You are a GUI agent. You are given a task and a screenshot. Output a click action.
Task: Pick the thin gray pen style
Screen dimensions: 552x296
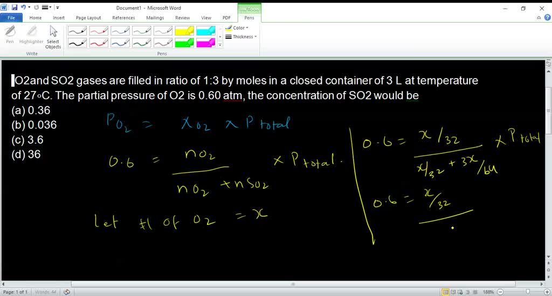163,31
